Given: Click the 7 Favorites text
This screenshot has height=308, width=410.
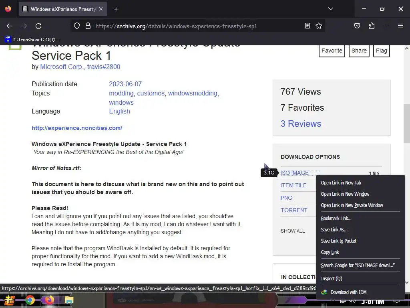Looking at the screenshot, I should (x=302, y=107).
